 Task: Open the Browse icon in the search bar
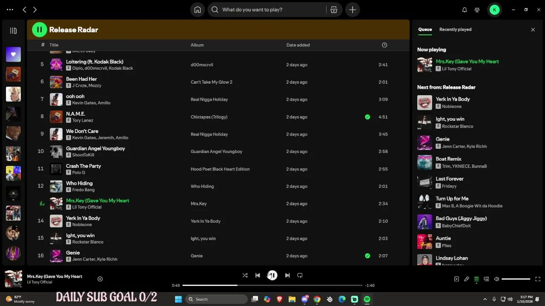click(334, 10)
